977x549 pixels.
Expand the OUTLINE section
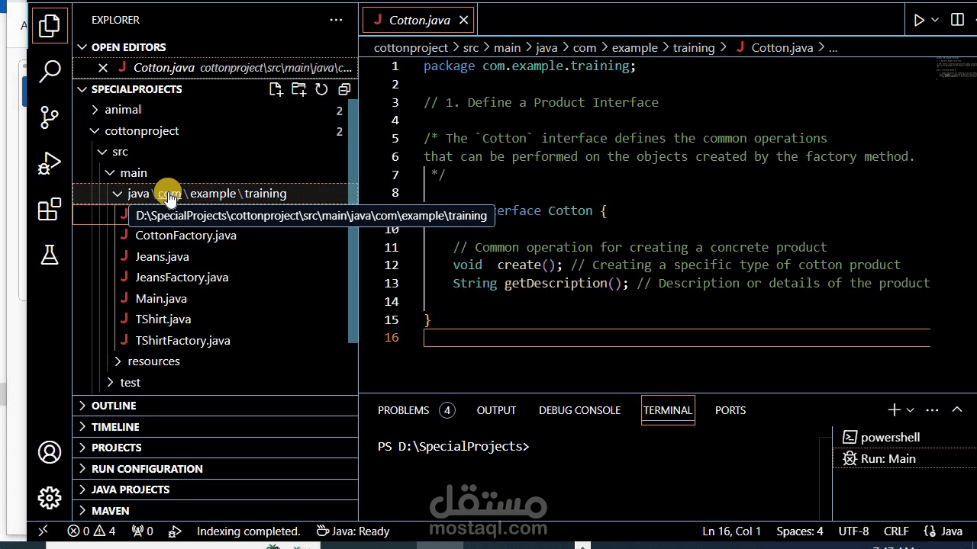tap(215, 406)
